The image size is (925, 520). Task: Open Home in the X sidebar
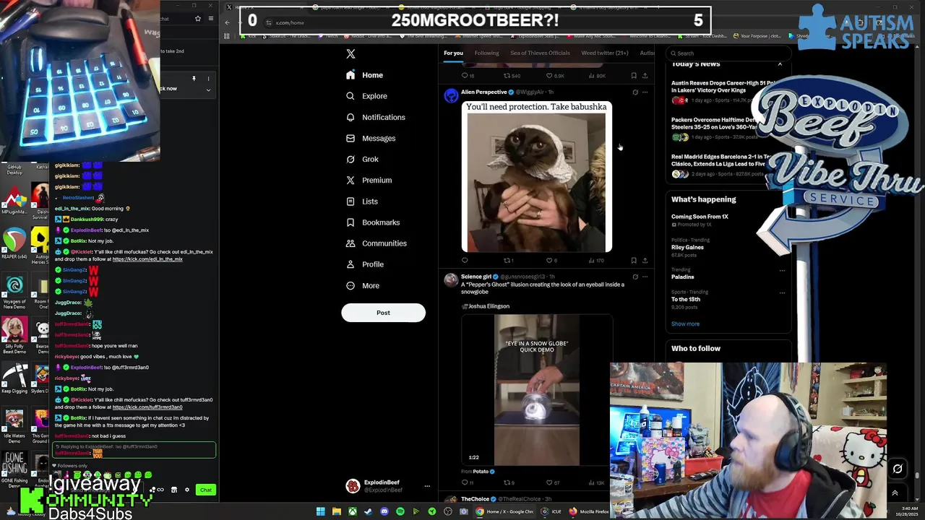coord(364,75)
